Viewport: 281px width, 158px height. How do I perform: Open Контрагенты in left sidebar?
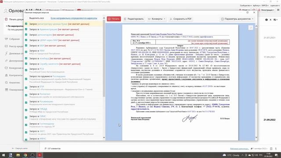[14, 75]
